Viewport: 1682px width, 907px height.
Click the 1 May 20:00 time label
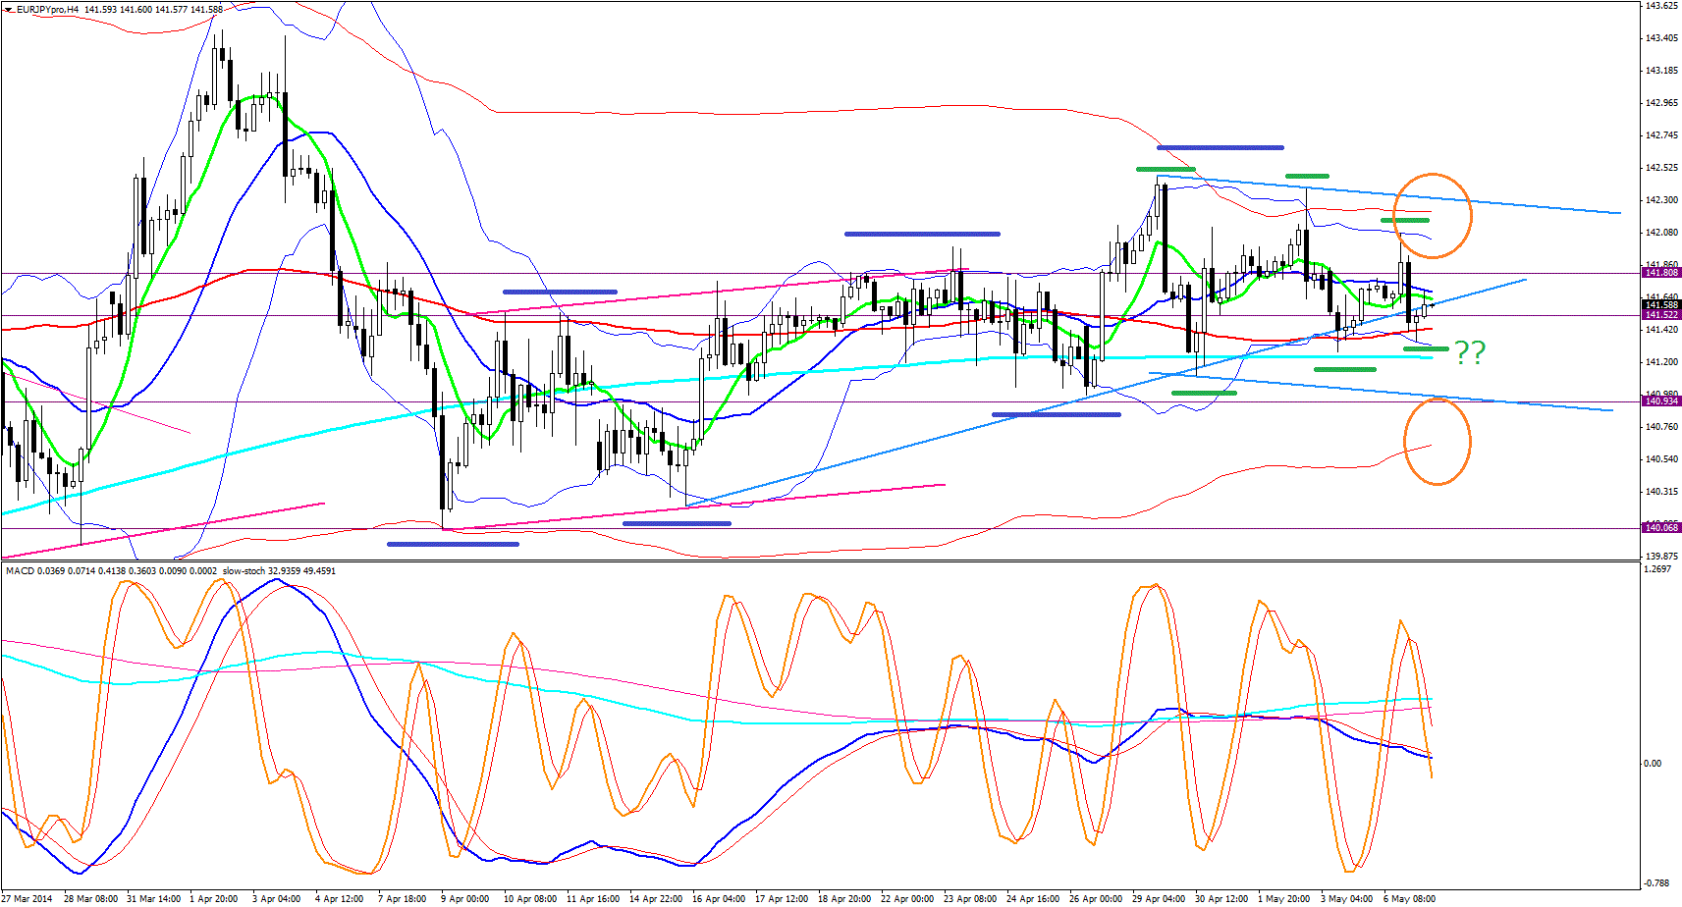1284,899
